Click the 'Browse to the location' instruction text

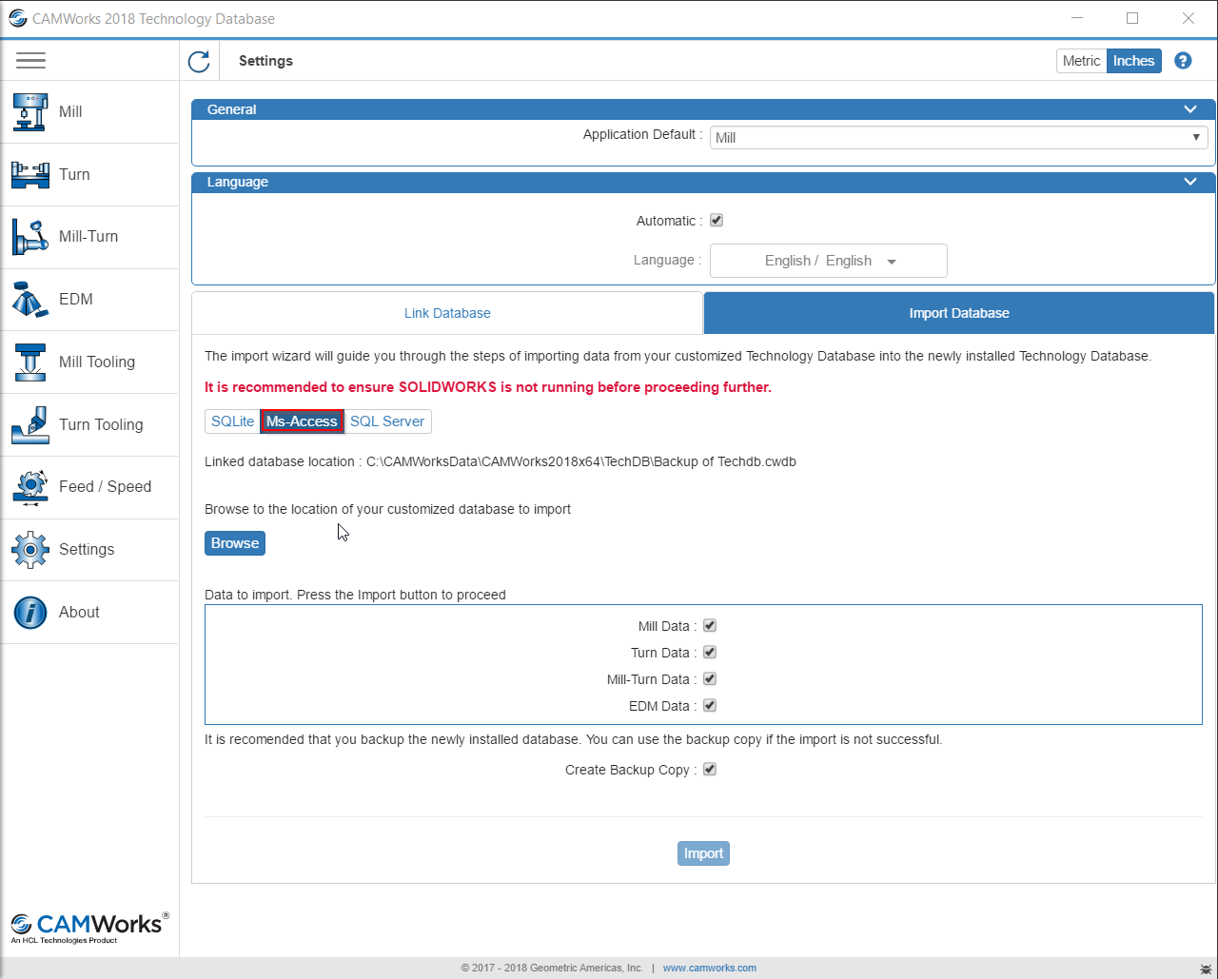(387, 509)
